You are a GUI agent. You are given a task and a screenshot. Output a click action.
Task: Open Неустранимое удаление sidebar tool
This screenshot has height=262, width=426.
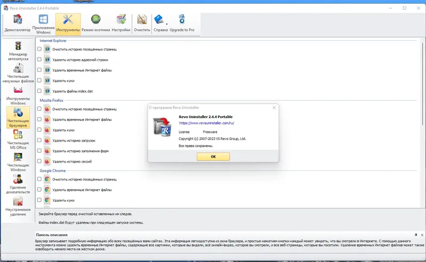18,207
